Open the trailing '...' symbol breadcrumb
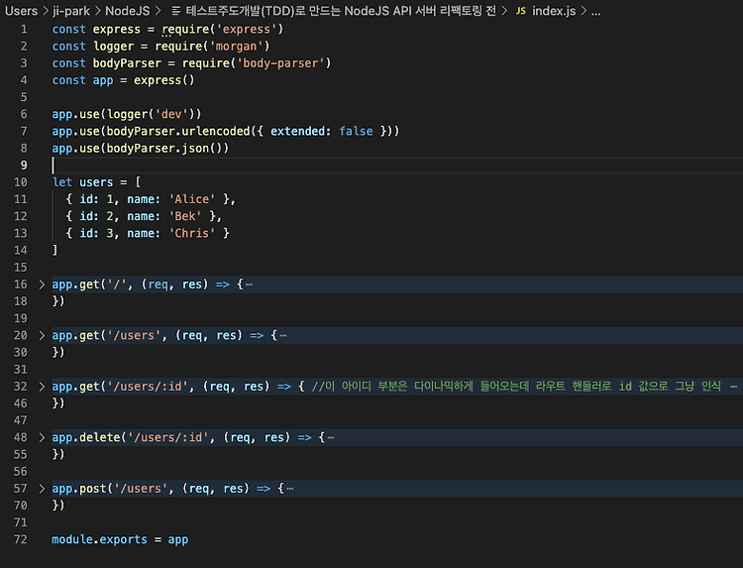The width and height of the screenshot is (743, 568). (x=595, y=12)
